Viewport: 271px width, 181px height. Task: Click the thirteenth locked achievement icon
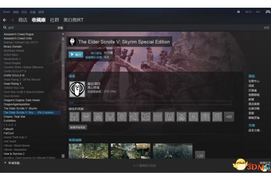217,117
